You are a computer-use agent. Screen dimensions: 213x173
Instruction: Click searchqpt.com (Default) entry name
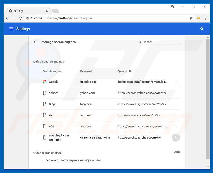point(59,138)
